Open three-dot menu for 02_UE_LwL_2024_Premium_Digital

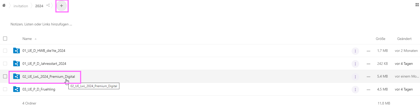point(368,77)
